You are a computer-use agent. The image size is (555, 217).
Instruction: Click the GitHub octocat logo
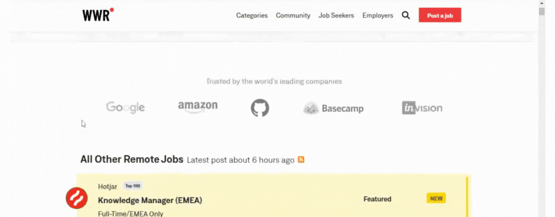260,108
